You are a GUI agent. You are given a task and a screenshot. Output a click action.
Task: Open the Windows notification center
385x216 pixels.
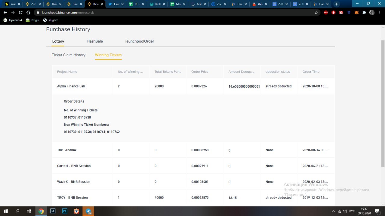tap(377, 211)
